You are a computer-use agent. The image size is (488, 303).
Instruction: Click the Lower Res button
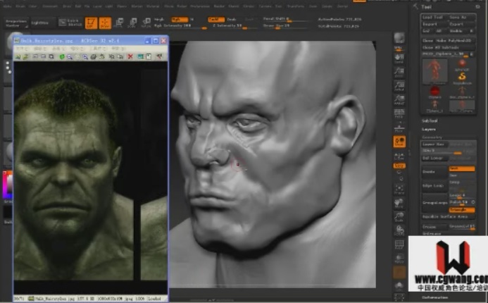[x=434, y=144]
